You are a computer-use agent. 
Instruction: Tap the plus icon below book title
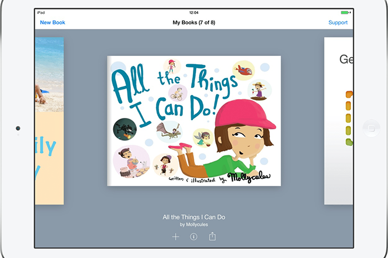[x=176, y=237]
